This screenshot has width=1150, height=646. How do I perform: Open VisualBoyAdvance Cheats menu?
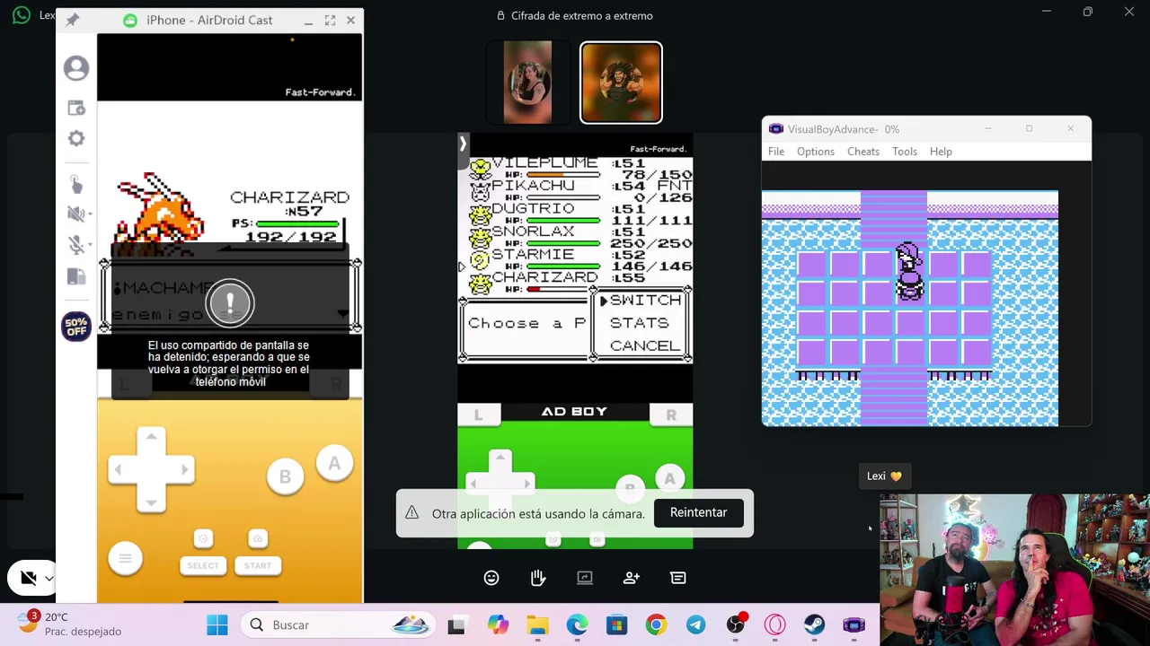[x=863, y=152]
